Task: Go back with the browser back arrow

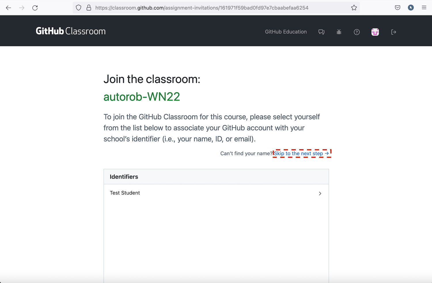Action: pos(8,8)
